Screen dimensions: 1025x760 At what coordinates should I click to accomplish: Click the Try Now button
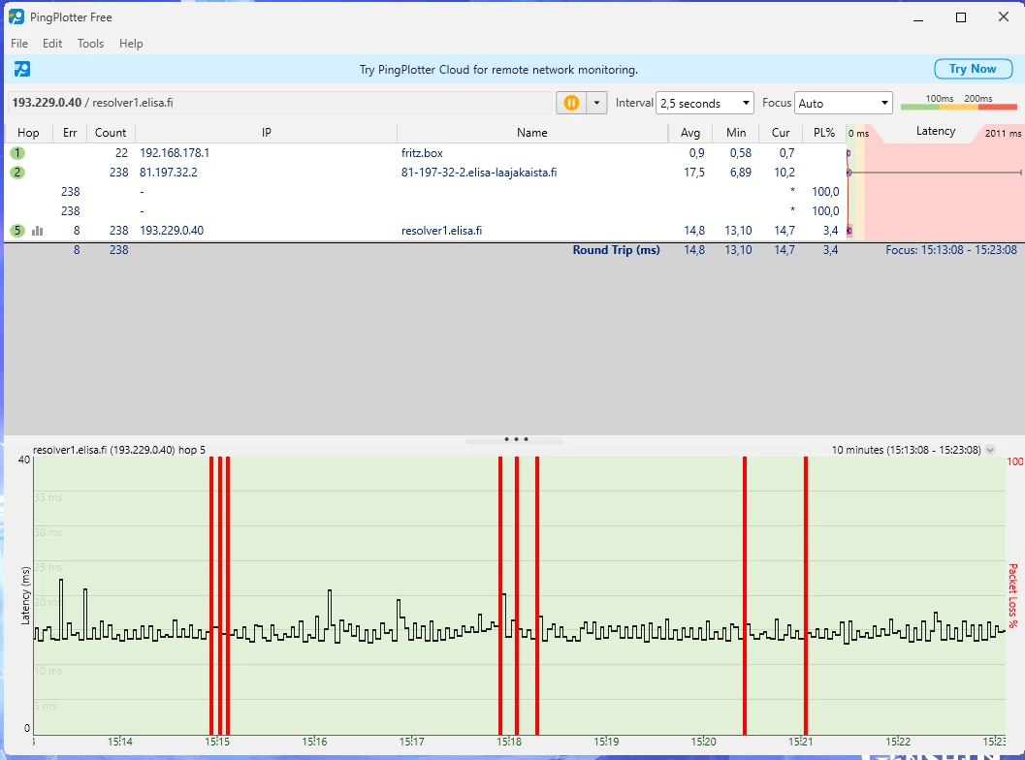tap(972, 69)
